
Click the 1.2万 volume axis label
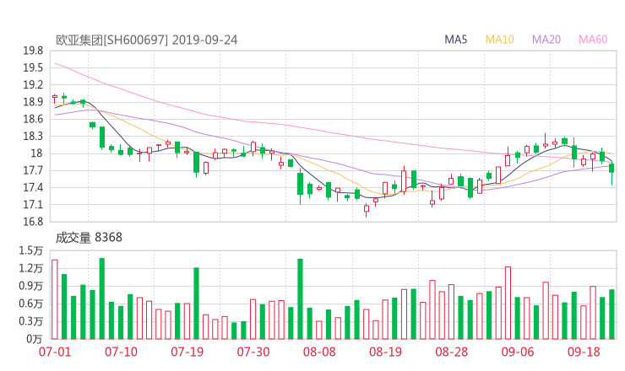pos(30,268)
